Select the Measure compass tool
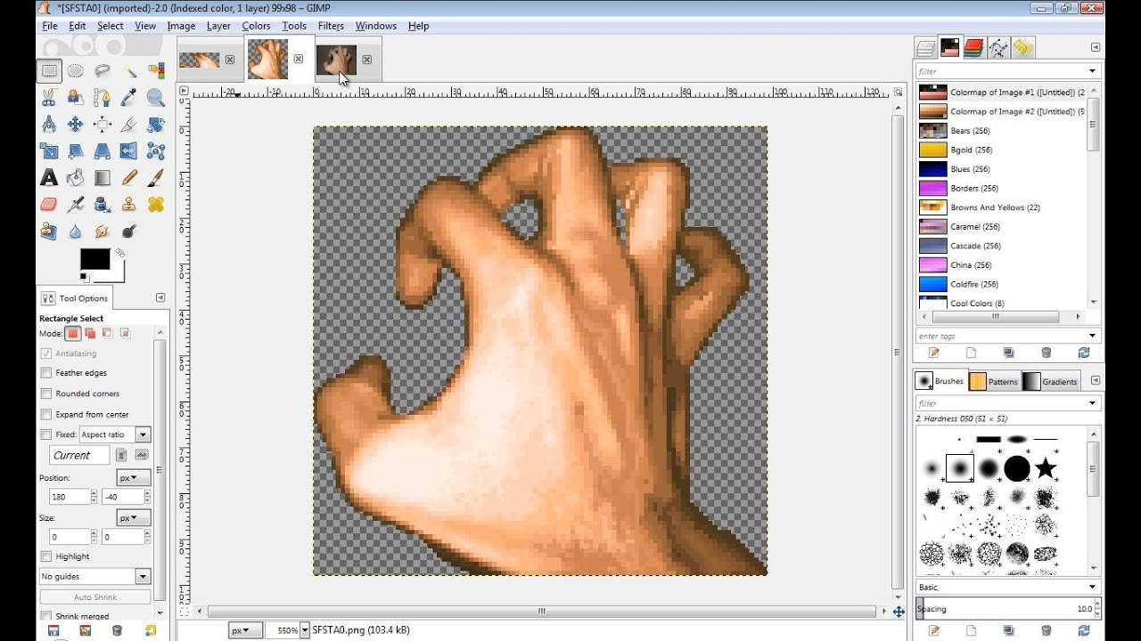Image resolution: width=1141 pixels, height=641 pixels. click(49, 125)
